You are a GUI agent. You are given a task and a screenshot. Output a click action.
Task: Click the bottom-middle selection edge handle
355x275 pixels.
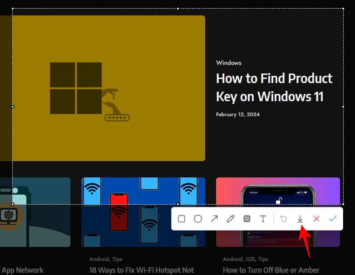click(x=178, y=204)
